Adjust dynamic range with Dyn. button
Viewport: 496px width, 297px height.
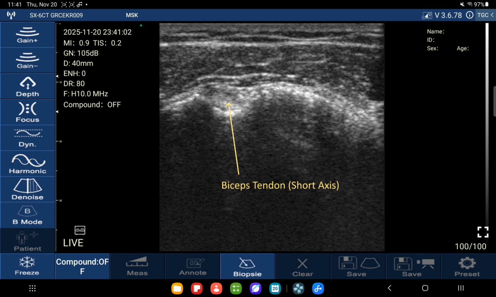pyautogui.click(x=27, y=138)
